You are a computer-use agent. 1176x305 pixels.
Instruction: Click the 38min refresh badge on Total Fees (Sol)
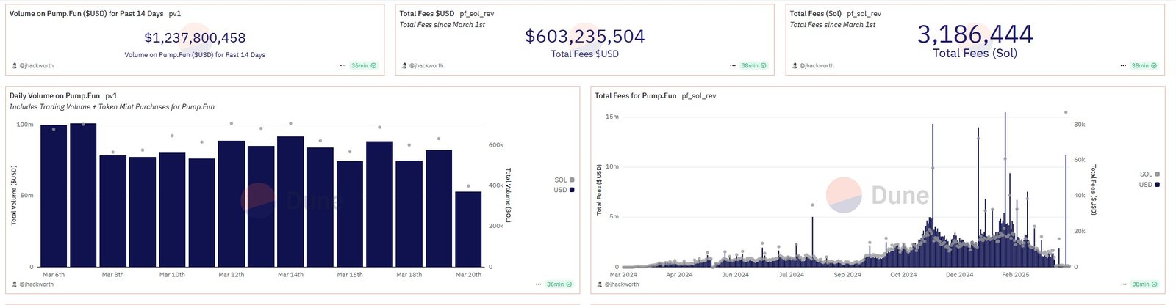(x=1144, y=66)
